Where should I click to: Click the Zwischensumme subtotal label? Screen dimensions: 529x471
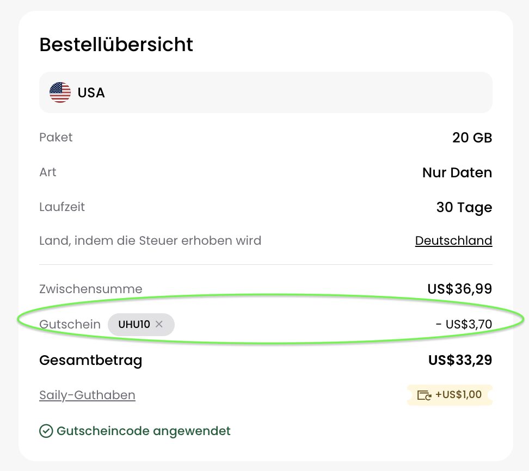click(90, 289)
